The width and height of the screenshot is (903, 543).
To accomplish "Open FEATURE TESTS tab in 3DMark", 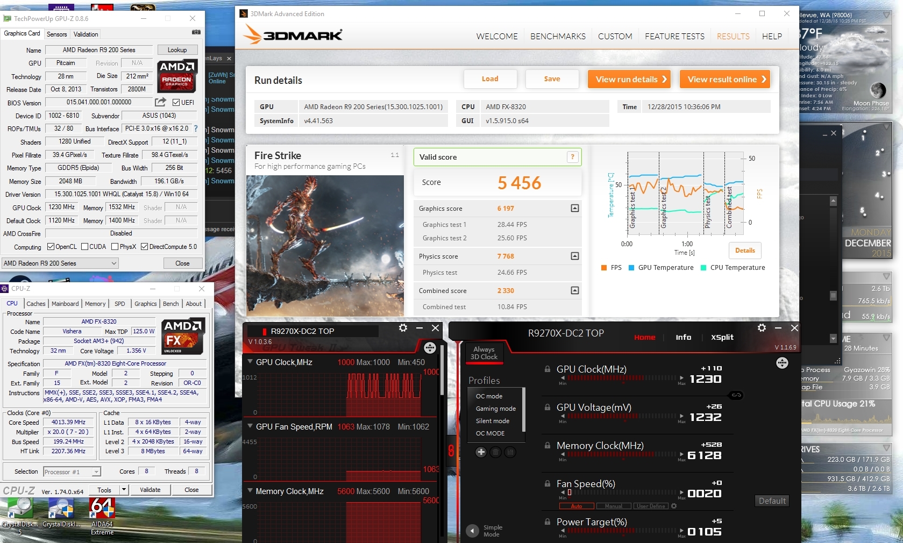I will tap(674, 37).
